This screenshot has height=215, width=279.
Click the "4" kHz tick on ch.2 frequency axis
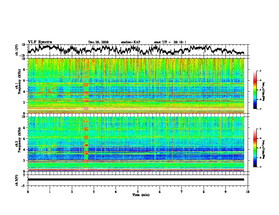point(24,150)
